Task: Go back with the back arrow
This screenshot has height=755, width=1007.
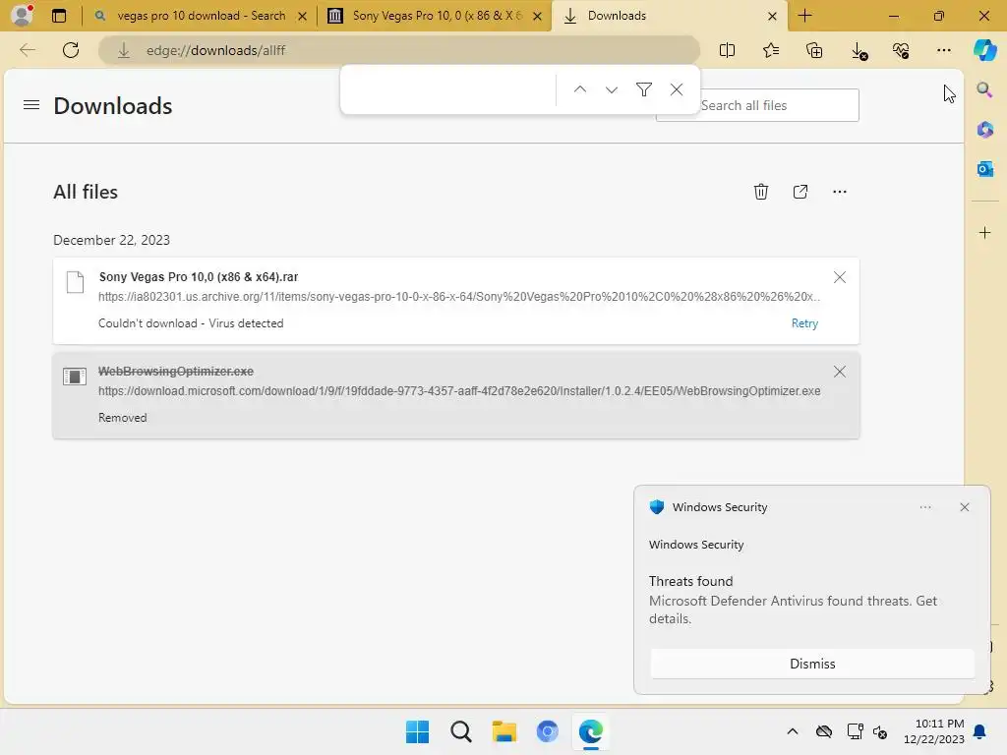Action: (28, 50)
